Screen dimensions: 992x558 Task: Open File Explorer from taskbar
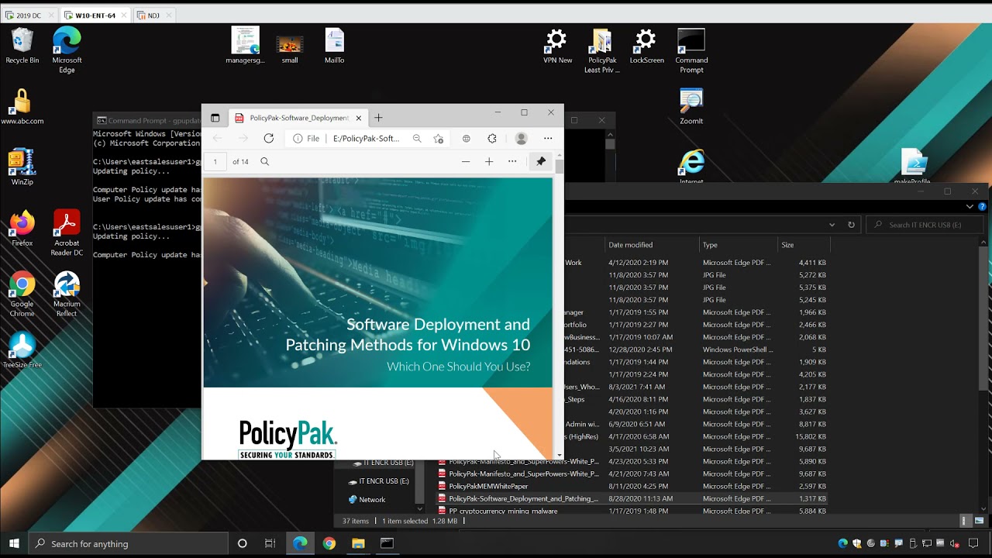point(358,543)
